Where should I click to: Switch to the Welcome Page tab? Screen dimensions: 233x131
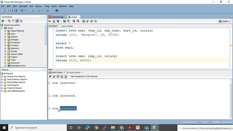(58, 17)
